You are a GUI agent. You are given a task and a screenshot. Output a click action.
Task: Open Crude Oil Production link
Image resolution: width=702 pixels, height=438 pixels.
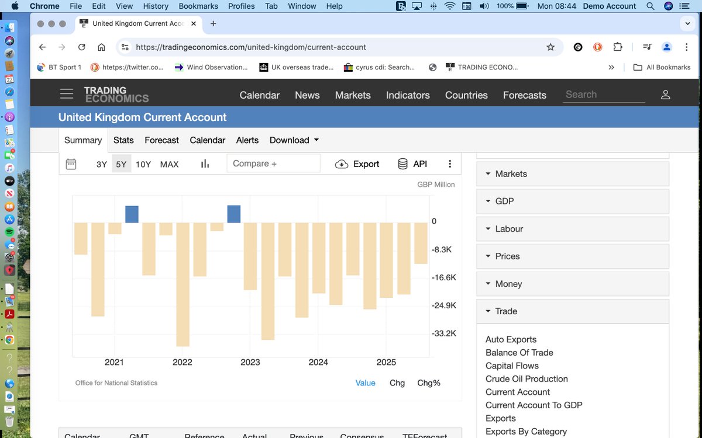(526, 379)
